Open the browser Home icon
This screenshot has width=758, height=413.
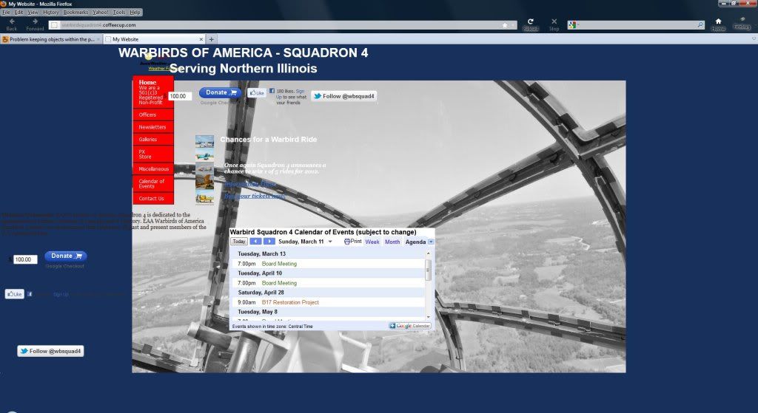pos(718,21)
